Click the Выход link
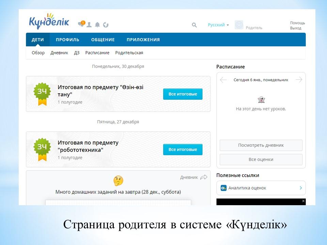 (296, 28)
